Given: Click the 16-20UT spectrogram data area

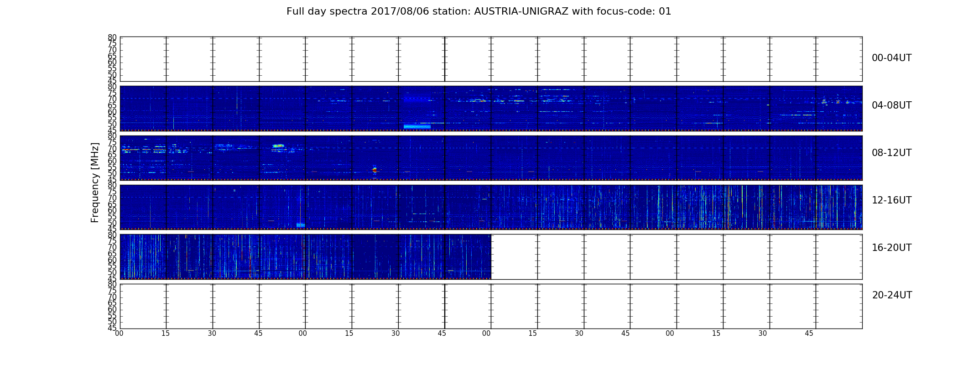Looking at the screenshot, I should pos(305,257).
